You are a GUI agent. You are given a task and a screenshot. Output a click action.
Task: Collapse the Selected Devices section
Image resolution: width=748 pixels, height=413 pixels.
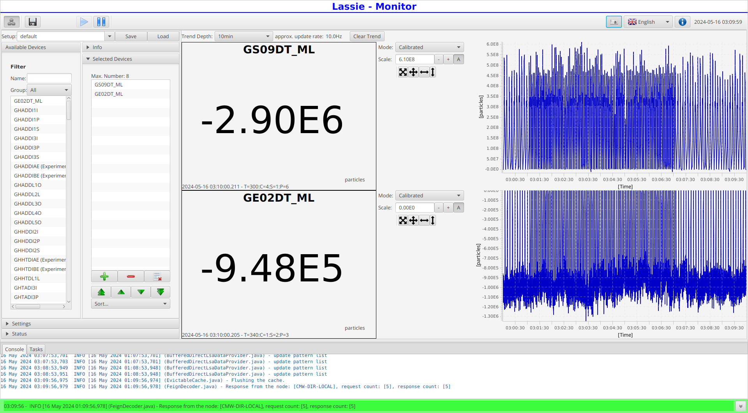(131, 59)
